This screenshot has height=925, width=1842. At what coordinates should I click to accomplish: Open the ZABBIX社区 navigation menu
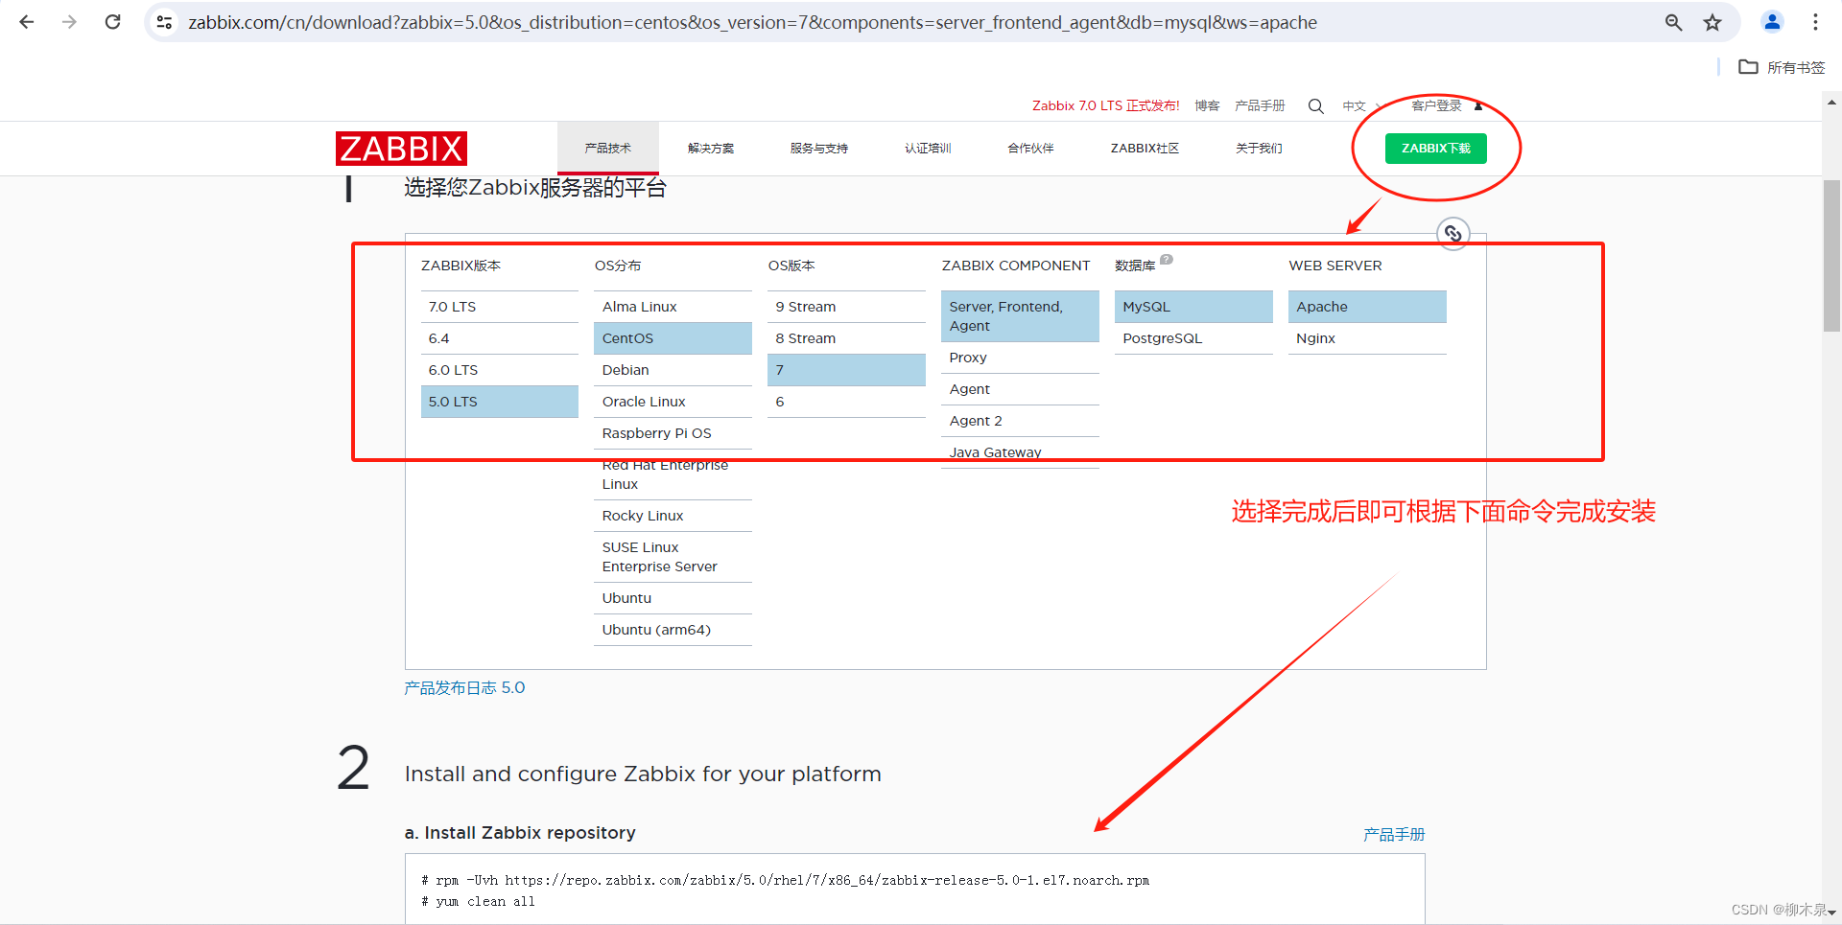pyautogui.click(x=1145, y=149)
